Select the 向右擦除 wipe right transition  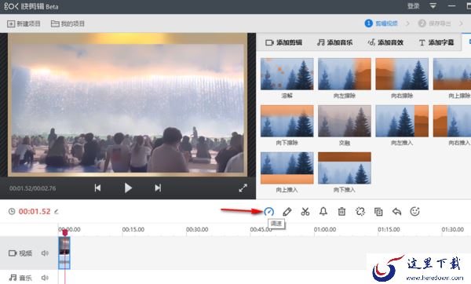coord(402,75)
